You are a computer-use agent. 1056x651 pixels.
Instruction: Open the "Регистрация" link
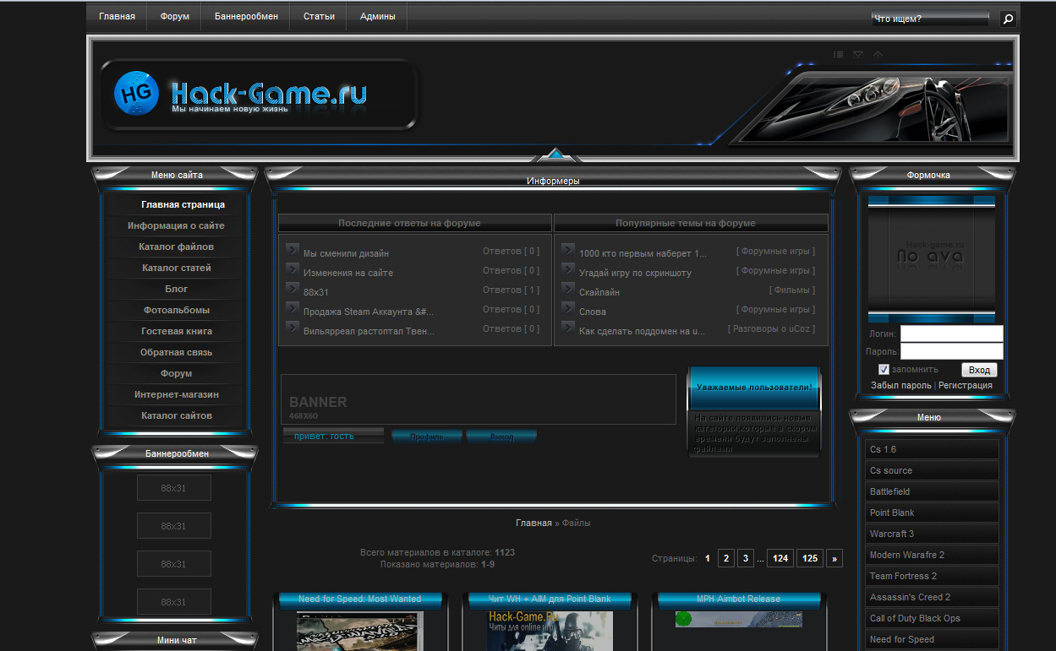(966, 385)
